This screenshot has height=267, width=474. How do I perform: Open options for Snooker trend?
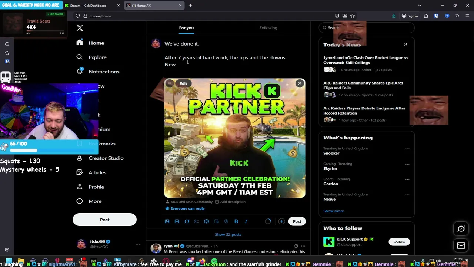coord(407,149)
